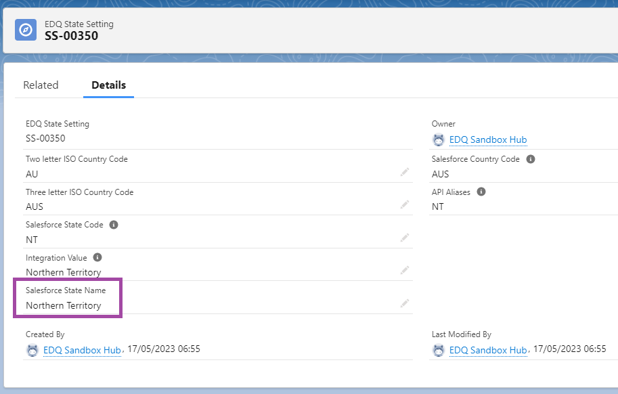Image resolution: width=618 pixels, height=394 pixels.
Task: Edit the Salesforce State Code field
Action: click(x=405, y=238)
